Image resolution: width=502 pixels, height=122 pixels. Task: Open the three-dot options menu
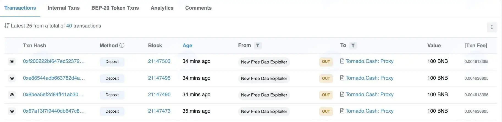coord(492,27)
